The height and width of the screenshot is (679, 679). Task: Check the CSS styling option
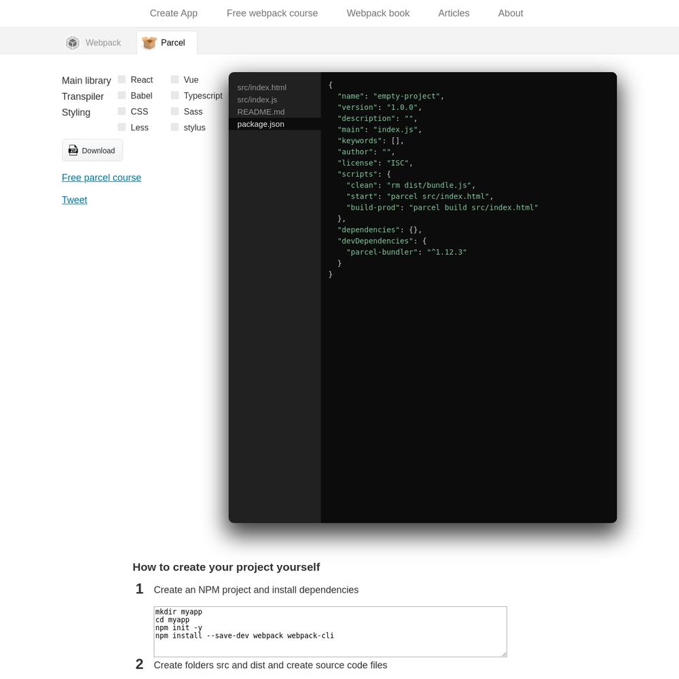(x=122, y=111)
